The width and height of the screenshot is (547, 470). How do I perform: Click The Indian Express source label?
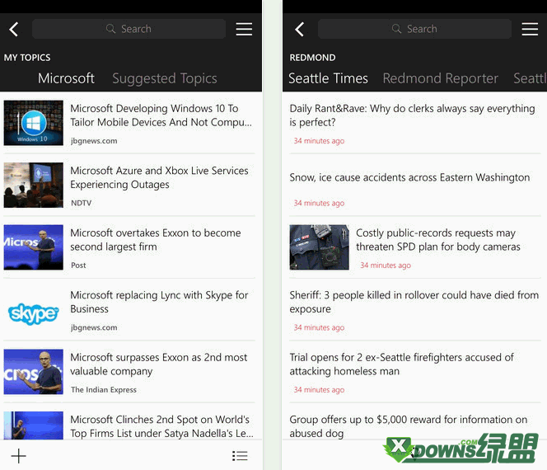pyautogui.click(x=104, y=390)
